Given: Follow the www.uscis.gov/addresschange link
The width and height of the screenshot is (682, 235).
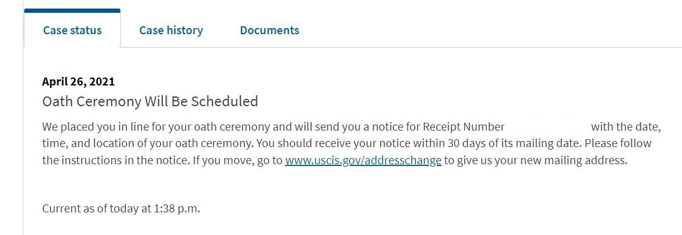Looking at the screenshot, I should pos(363,160).
